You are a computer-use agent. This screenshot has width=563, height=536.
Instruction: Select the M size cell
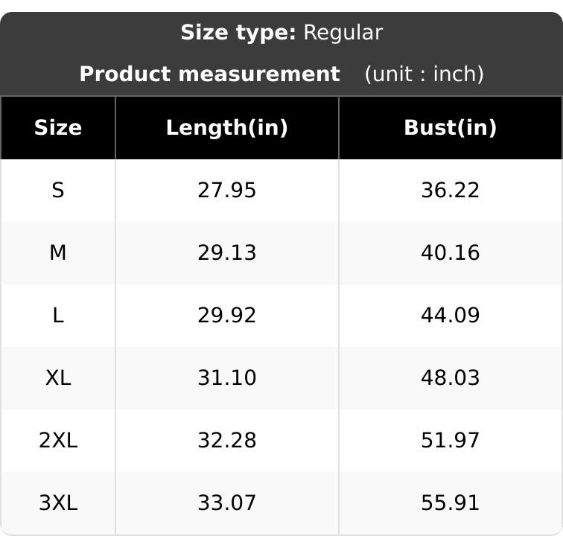(58, 253)
